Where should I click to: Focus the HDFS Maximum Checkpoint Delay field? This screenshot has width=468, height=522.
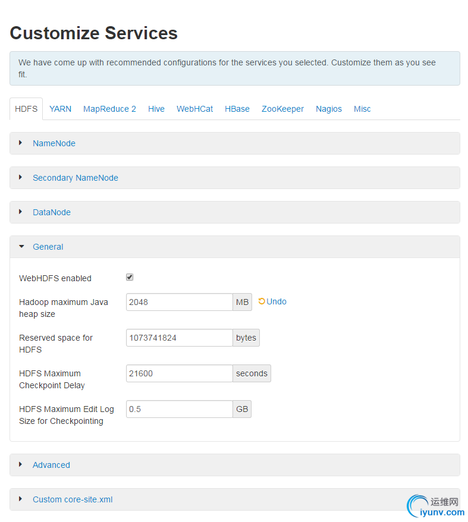click(x=179, y=373)
